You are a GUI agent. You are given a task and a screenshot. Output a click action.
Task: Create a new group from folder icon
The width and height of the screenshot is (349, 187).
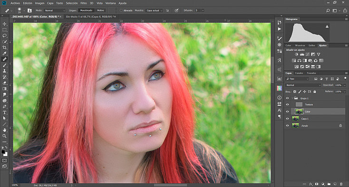pyautogui.click(x=329, y=184)
